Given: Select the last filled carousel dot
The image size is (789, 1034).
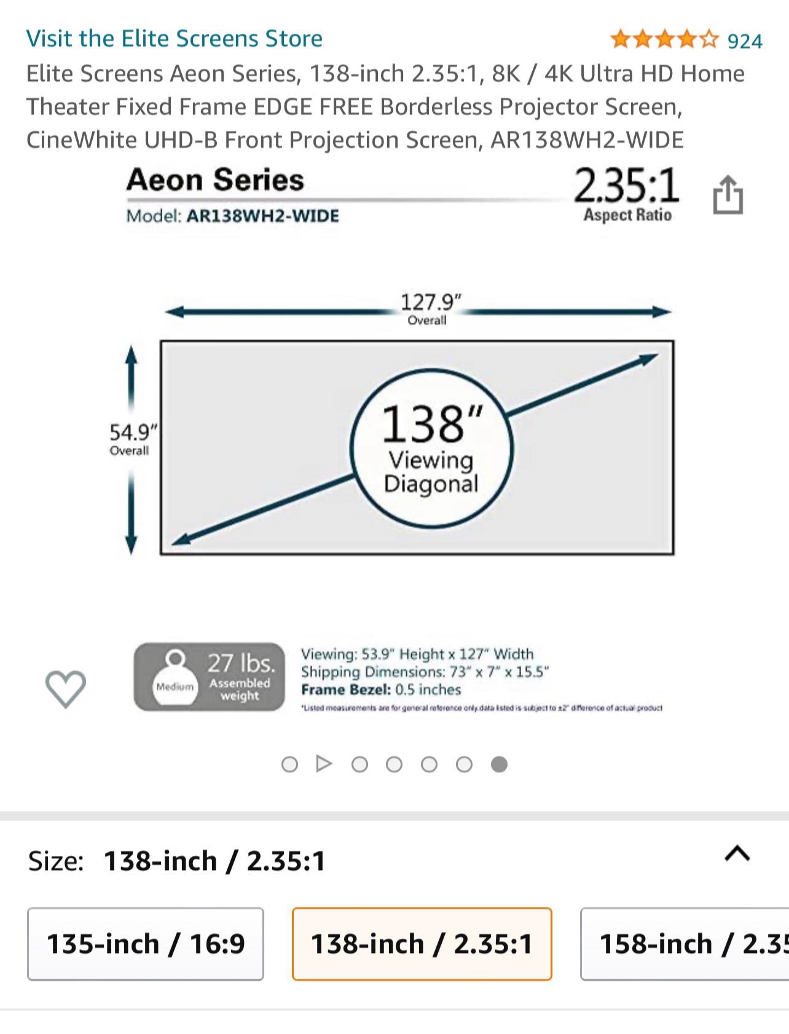Looking at the screenshot, I should [499, 764].
